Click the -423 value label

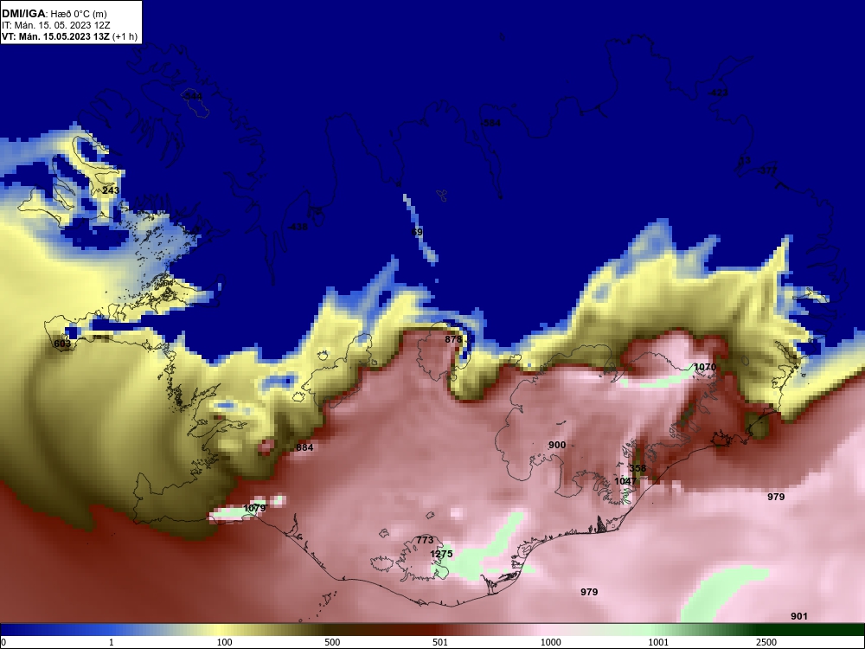pyautogui.click(x=718, y=93)
